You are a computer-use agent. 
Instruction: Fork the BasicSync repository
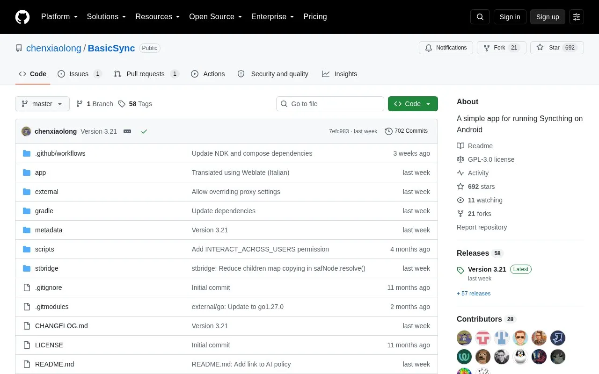[x=502, y=48]
